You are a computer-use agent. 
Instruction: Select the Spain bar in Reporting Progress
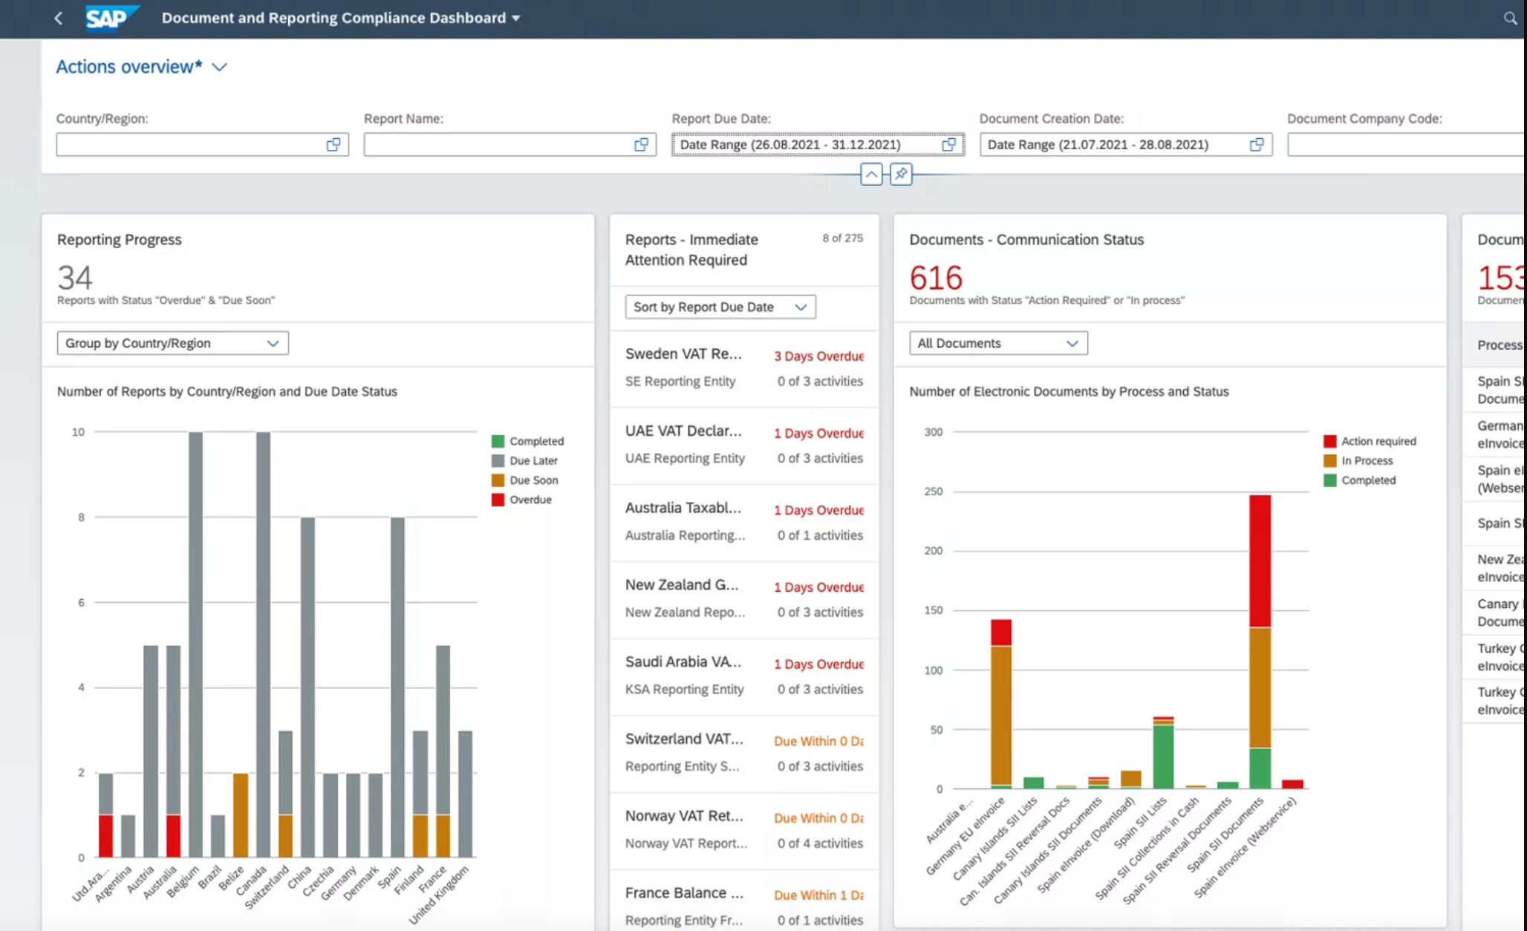coord(397,687)
